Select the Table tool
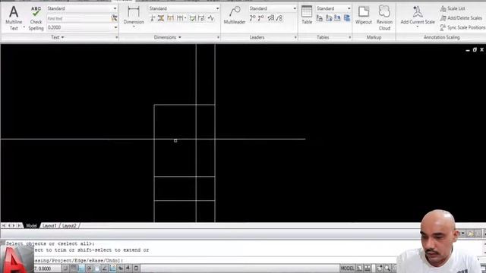The width and height of the screenshot is (486, 273). click(x=307, y=15)
